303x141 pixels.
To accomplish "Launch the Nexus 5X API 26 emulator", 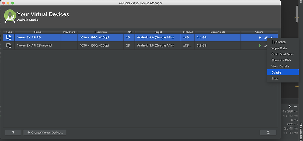I will pos(260,37).
